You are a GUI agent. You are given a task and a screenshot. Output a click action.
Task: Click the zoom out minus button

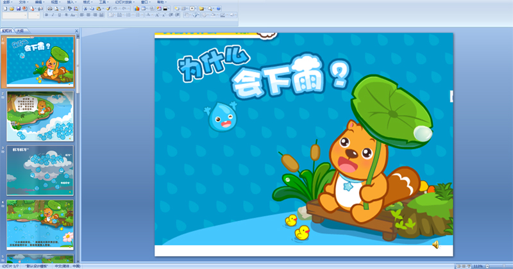point(487,266)
